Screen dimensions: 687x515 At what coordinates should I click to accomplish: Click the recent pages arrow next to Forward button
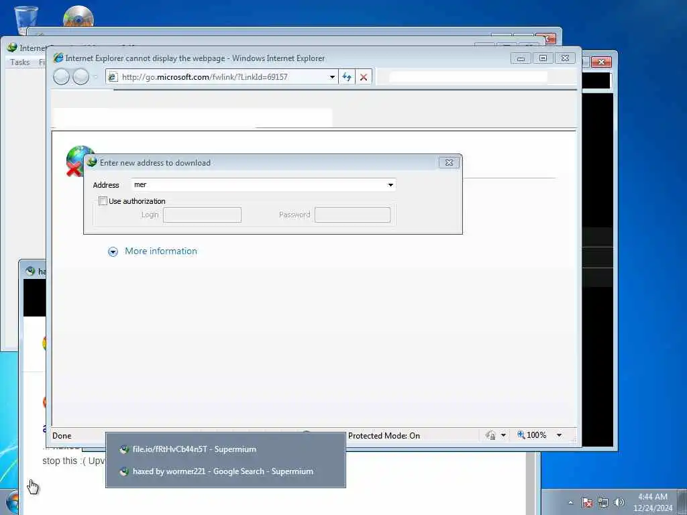95,77
